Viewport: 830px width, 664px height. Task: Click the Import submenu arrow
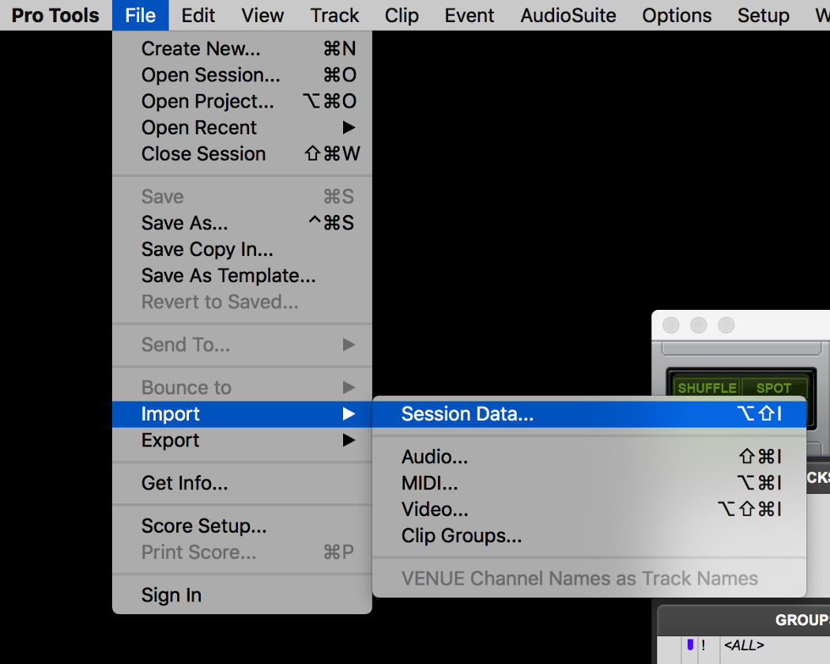(x=349, y=414)
